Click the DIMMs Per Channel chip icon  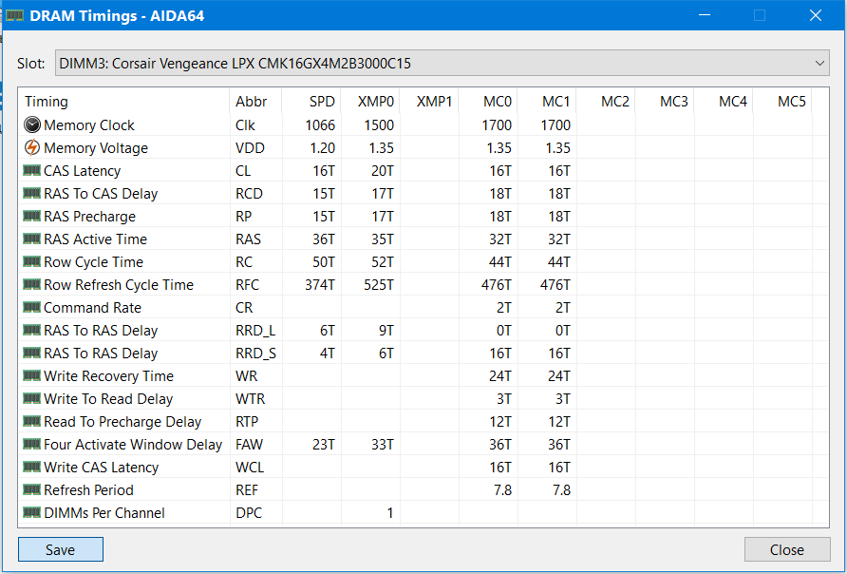point(32,512)
